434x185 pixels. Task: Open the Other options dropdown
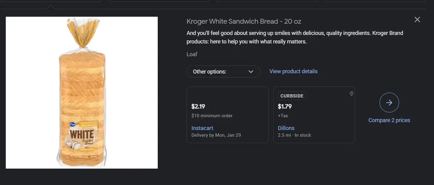[223, 72]
